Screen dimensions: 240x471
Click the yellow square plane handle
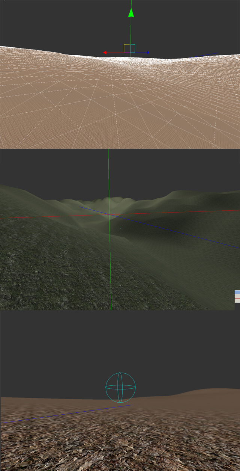pos(127,48)
